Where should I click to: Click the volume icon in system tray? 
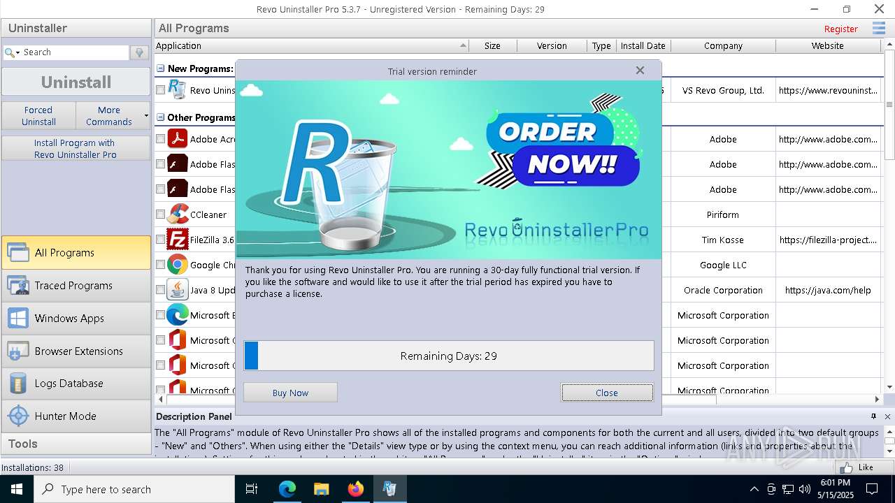click(805, 489)
